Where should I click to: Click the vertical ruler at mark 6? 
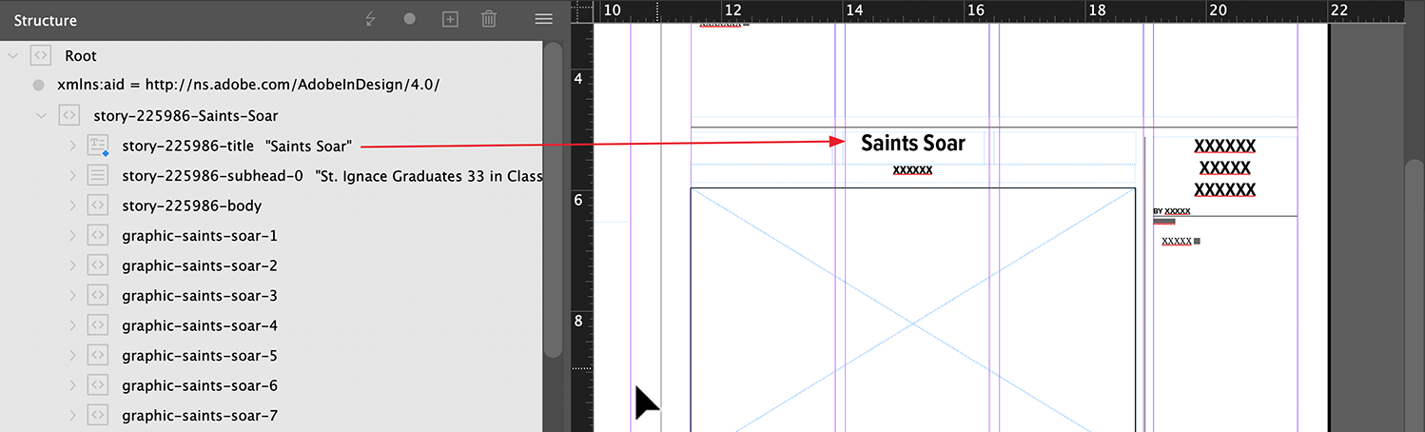(x=580, y=200)
